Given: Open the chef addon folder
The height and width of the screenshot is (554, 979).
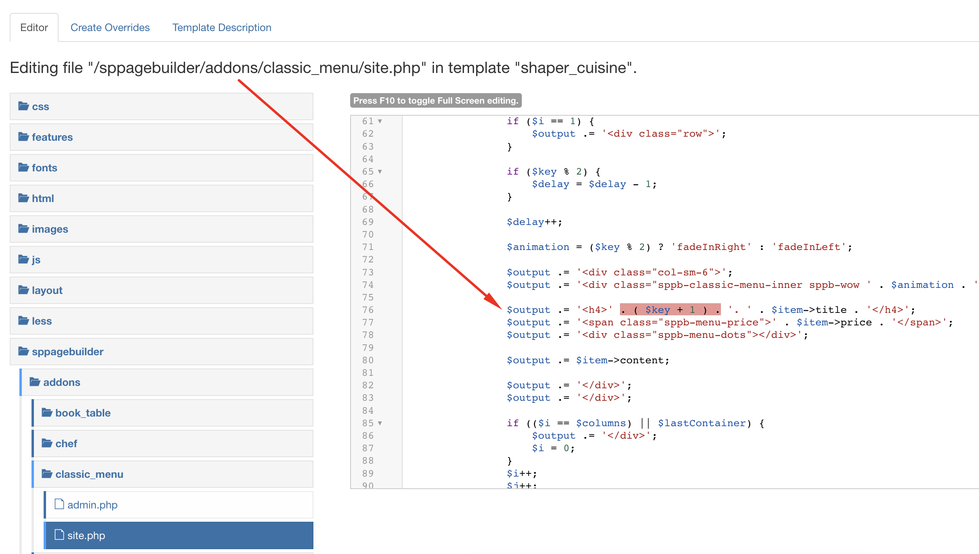Looking at the screenshot, I should (66, 444).
